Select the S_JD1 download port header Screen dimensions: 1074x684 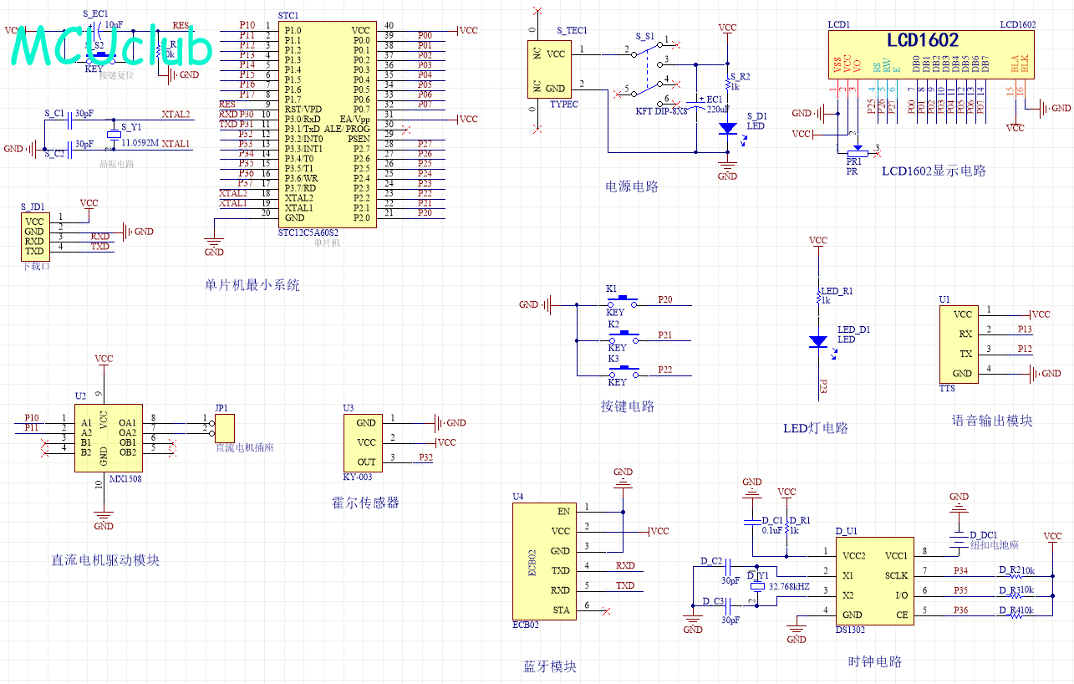coord(34,237)
